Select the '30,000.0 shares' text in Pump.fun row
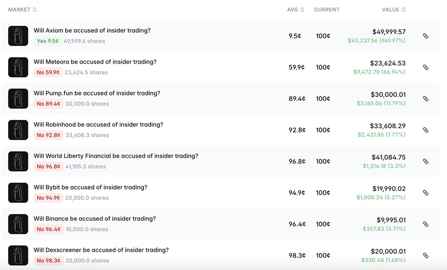447x270 pixels. [x=87, y=104]
